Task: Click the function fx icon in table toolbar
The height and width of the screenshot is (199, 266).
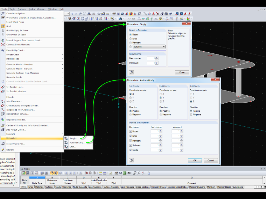Action: 139,173
